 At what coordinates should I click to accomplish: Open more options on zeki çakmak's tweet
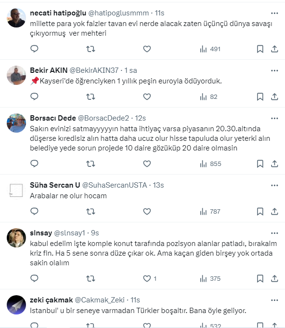tap(274, 300)
